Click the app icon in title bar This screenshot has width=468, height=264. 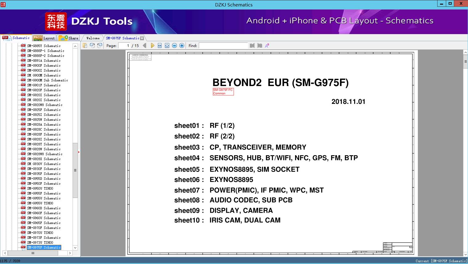coord(3,4)
